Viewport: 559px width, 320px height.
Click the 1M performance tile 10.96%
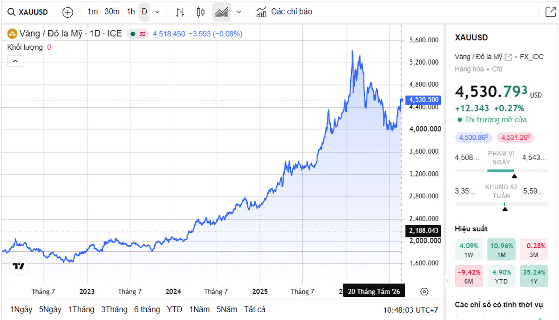[501, 249]
